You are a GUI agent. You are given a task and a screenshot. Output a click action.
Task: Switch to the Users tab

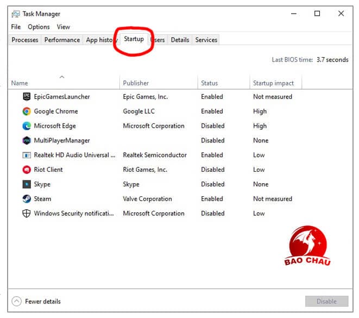pos(158,40)
